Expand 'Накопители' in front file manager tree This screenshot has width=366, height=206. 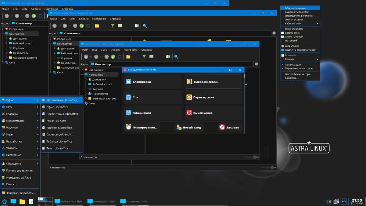click(x=86, y=94)
